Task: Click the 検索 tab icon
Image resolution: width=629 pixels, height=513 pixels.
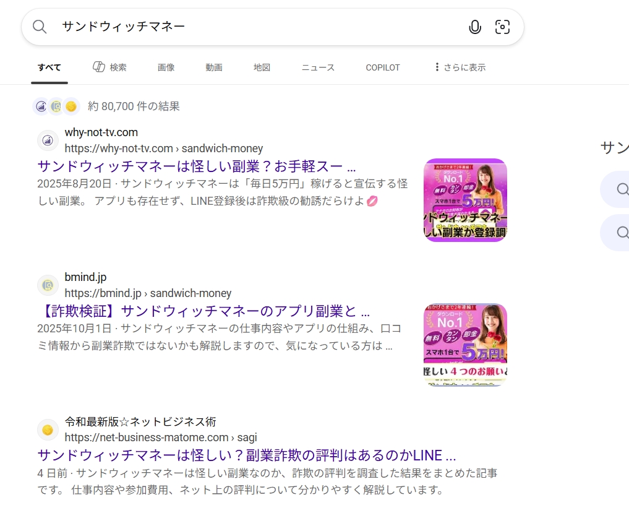Action: (x=99, y=67)
